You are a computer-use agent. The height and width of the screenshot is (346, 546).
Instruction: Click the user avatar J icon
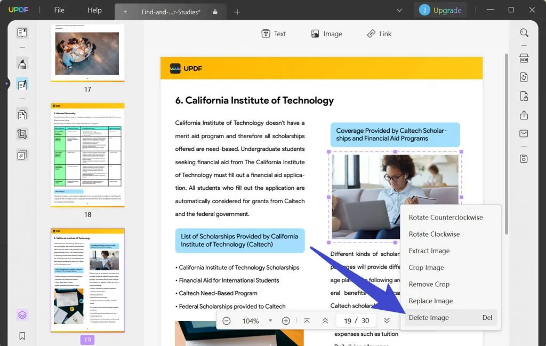[x=424, y=10]
